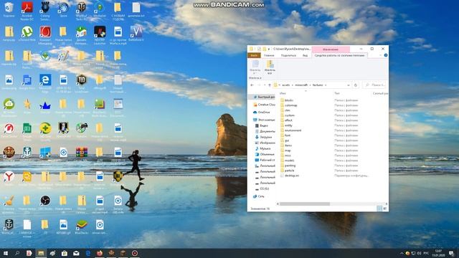Select Downloads in the navigation pane
The width and height of the screenshot is (459, 258).
point(263,137)
